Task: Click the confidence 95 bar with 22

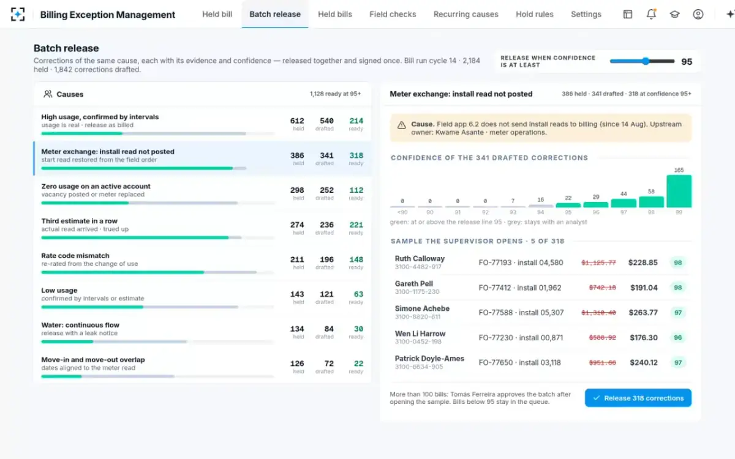Action: tap(568, 205)
